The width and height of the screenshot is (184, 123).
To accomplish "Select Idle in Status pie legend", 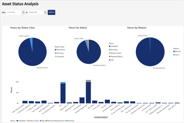I will (x=111, y=60).
